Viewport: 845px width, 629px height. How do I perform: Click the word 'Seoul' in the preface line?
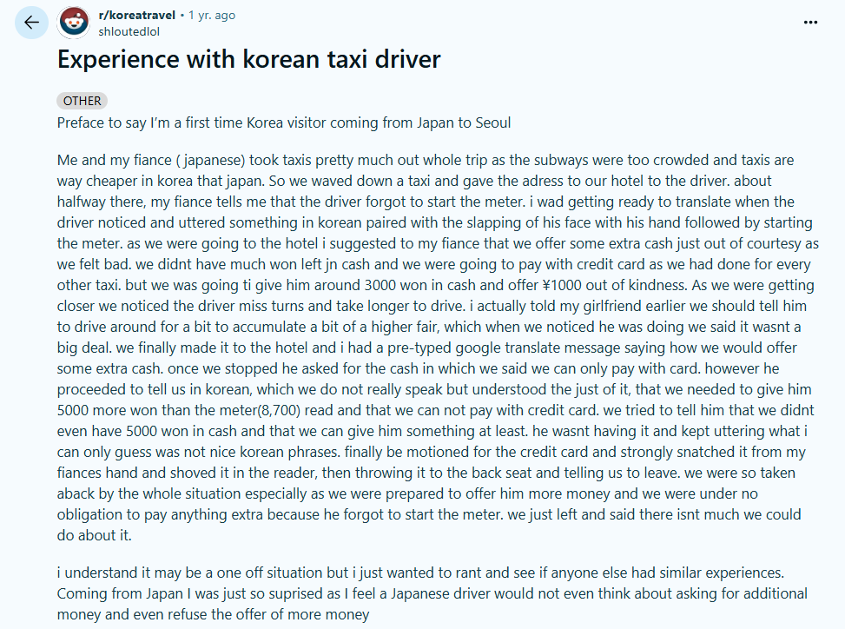[493, 122]
